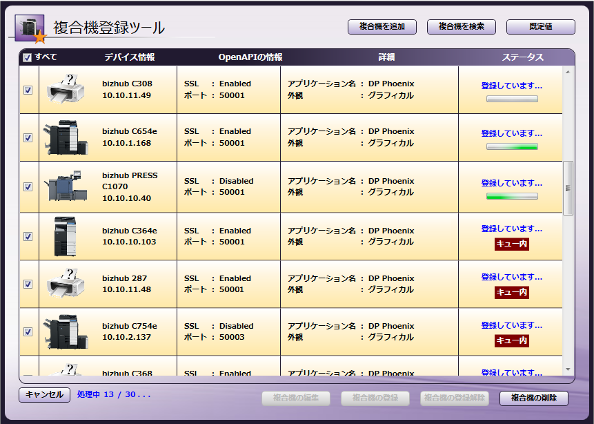Viewport: 594px width, 424px height.
Task: Click the bizhub C654e device name
Action: point(130,131)
